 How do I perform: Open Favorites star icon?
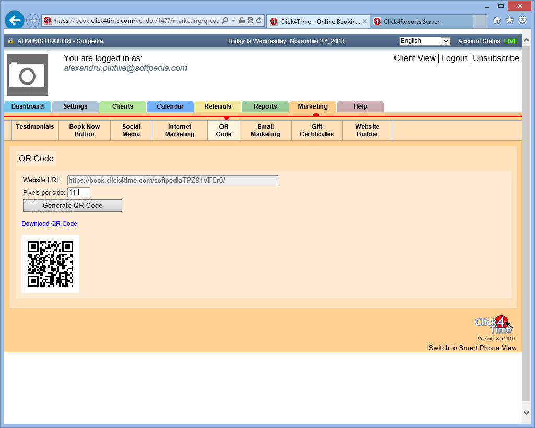[x=509, y=20]
